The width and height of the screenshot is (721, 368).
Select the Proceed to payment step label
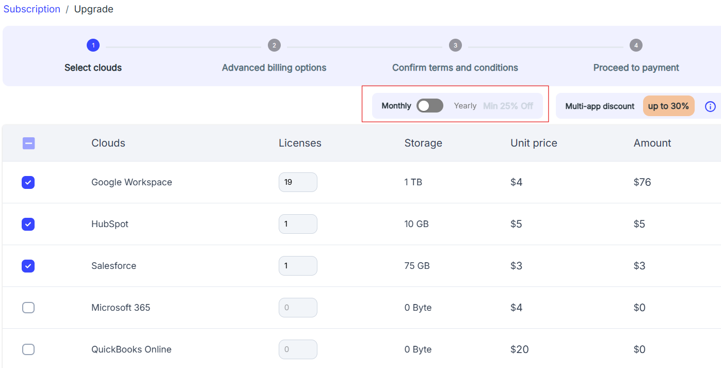click(636, 68)
